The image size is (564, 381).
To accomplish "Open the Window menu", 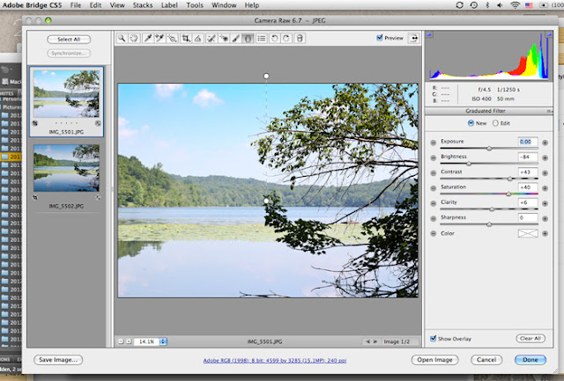I will (224, 5).
